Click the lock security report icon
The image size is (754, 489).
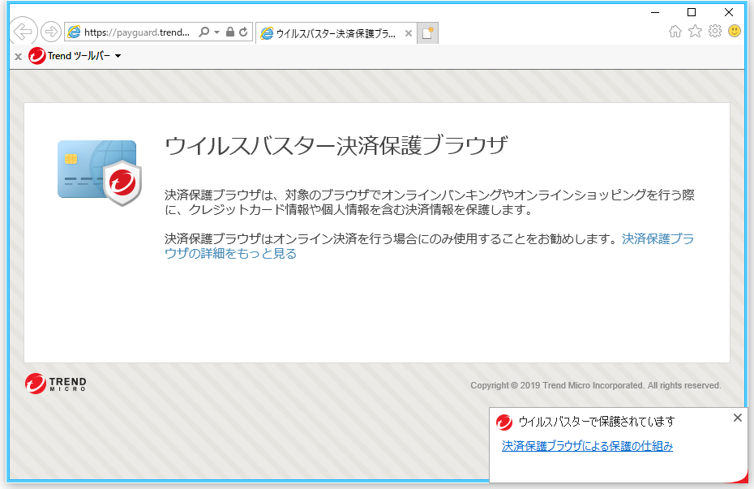coord(230,32)
